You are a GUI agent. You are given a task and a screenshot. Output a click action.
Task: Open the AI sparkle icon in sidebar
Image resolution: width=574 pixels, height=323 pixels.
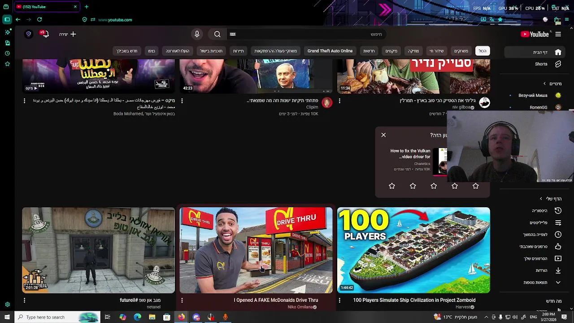point(7,32)
